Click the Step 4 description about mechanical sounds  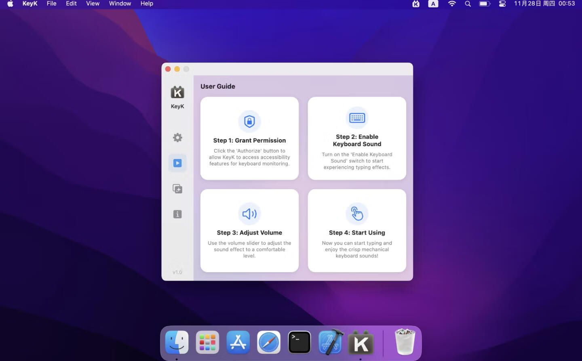[x=357, y=249]
